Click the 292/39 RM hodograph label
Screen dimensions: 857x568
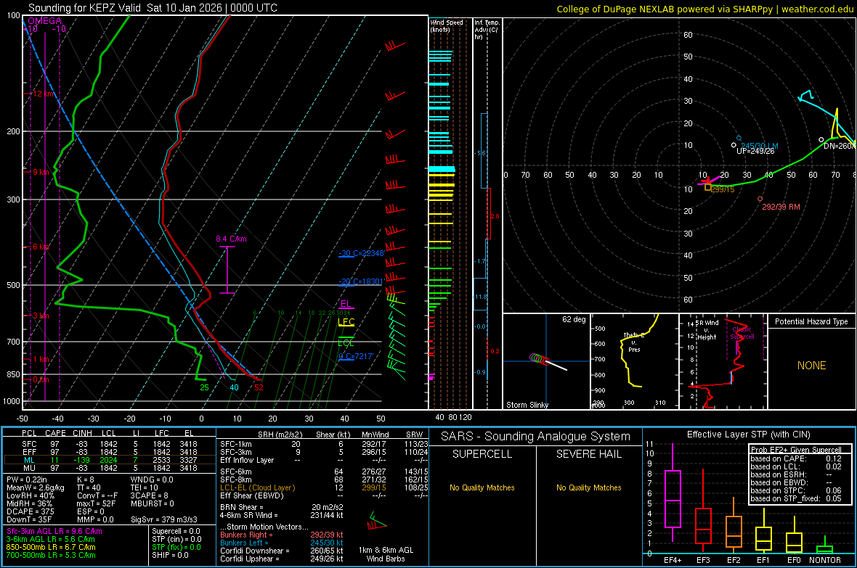(781, 207)
